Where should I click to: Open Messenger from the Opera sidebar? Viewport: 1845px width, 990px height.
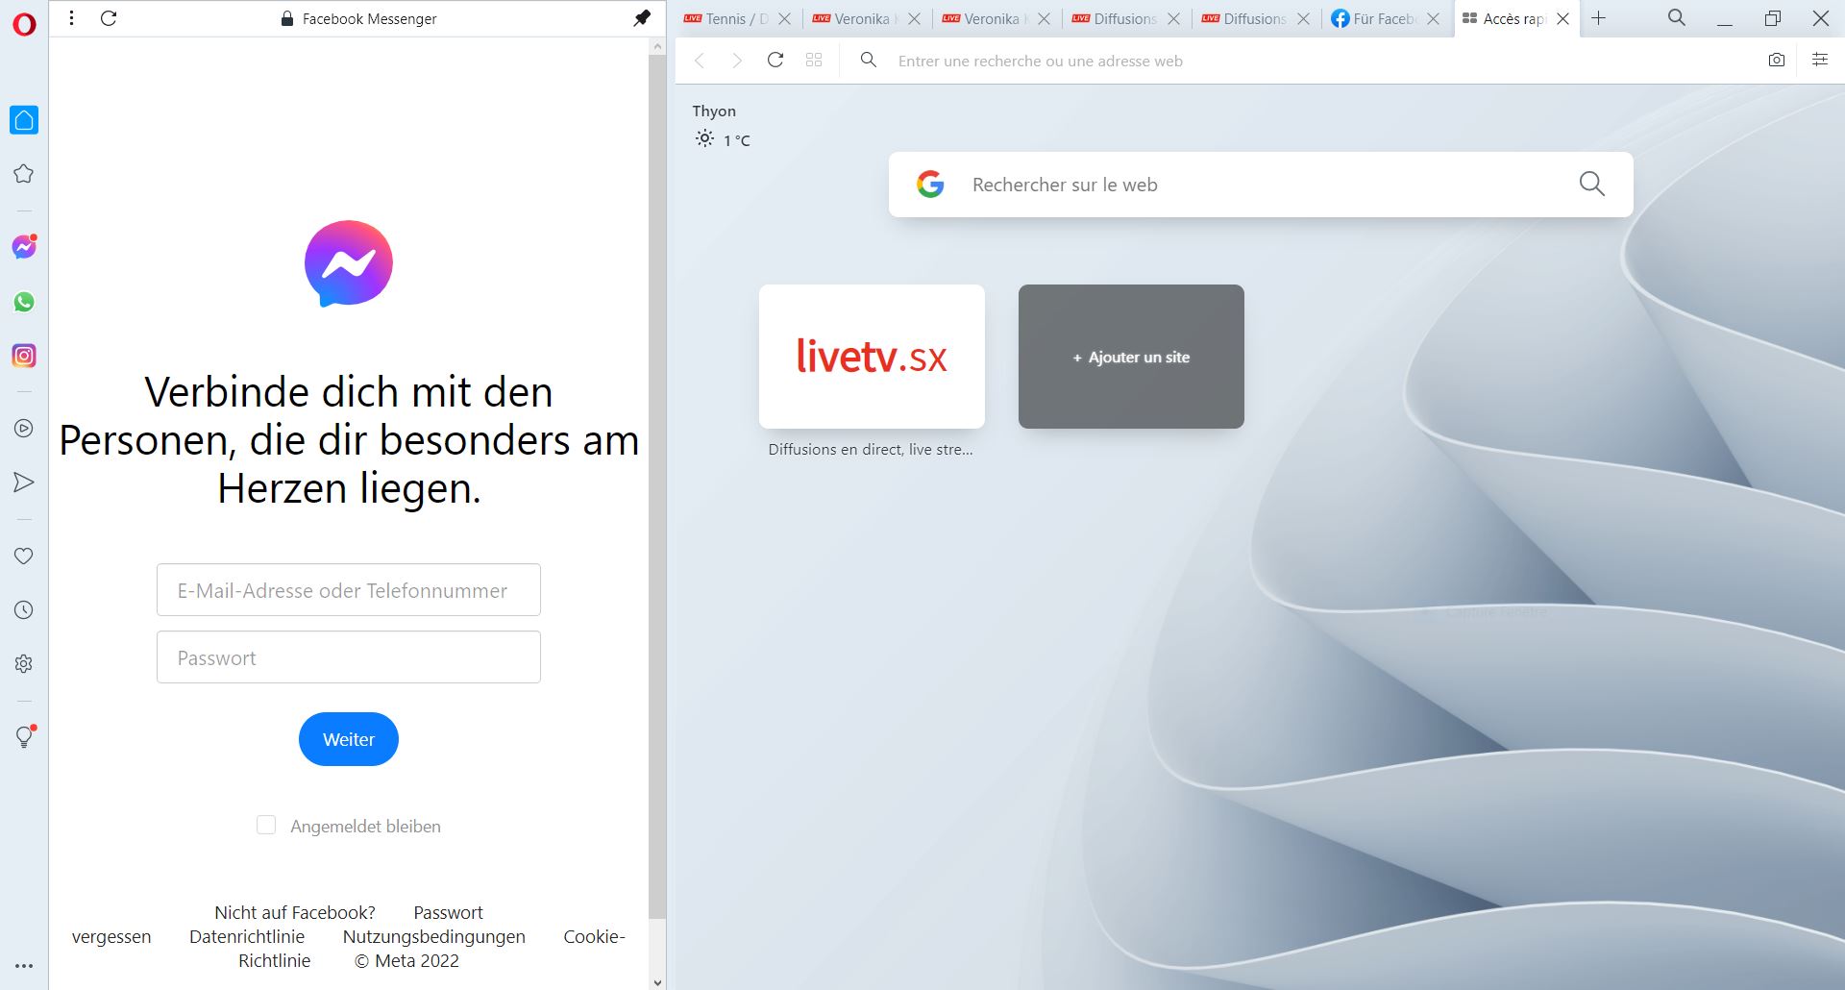point(24,247)
